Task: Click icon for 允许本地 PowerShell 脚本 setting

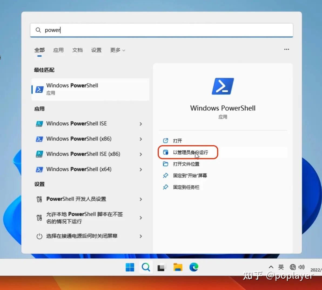Action: (x=39, y=218)
